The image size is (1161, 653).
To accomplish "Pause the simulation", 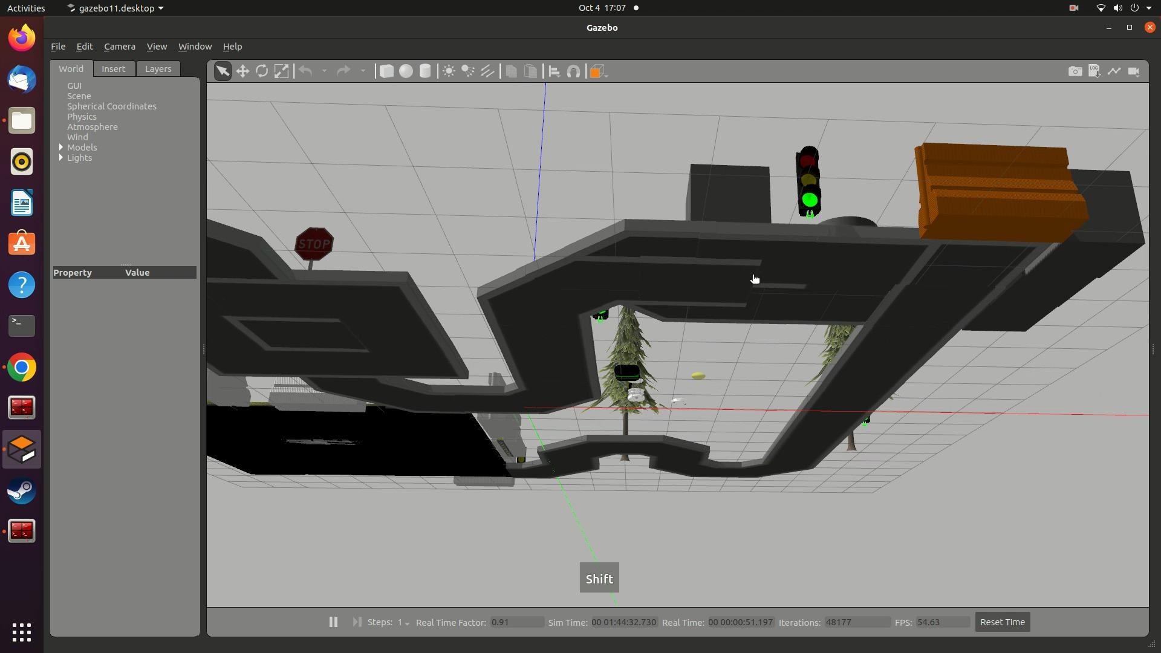I will 333,622.
